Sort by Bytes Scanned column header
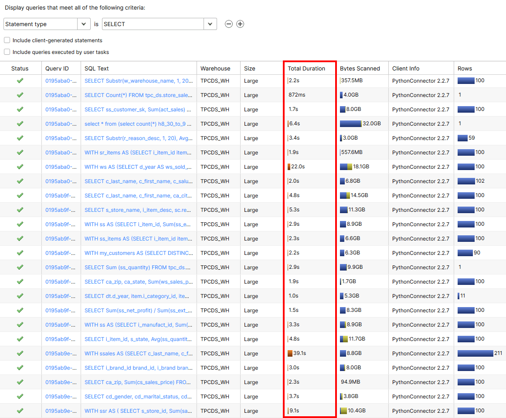 [360, 69]
